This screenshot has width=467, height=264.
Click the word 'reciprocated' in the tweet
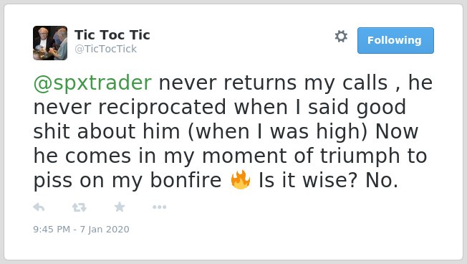[162, 107]
